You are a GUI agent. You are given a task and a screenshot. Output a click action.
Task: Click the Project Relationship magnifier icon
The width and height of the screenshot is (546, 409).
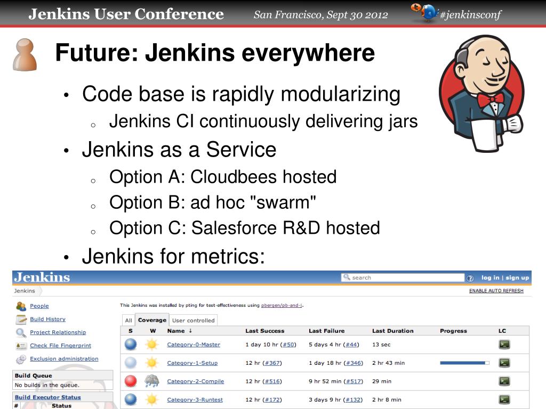21,332
